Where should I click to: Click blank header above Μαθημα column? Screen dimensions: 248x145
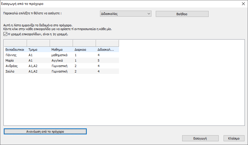coord(61,43)
